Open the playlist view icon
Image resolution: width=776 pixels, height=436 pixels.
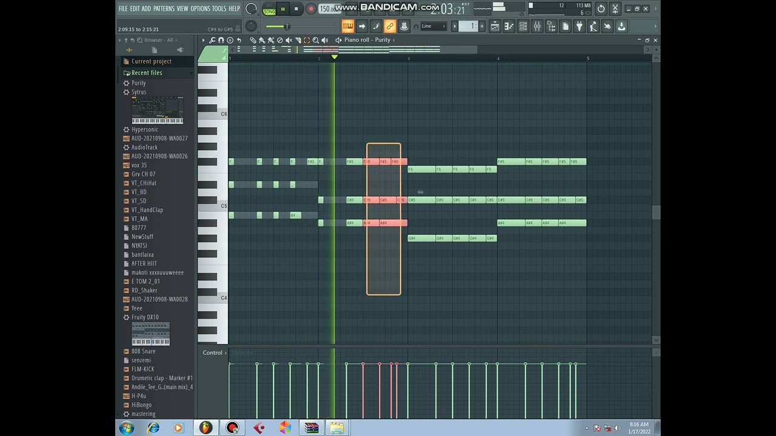(x=495, y=26)
